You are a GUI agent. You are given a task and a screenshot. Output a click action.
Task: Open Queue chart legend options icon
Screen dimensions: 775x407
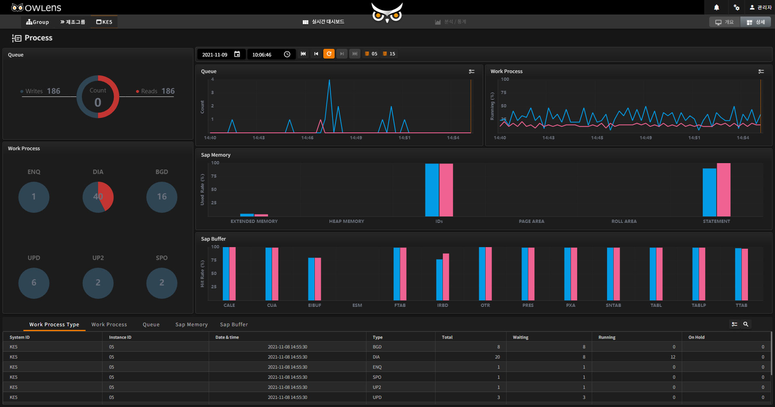tap(471, 71)
